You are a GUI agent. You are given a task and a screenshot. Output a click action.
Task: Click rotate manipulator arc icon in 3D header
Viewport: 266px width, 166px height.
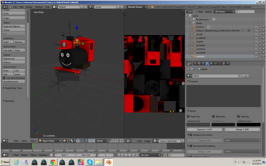tap(90, 141)
